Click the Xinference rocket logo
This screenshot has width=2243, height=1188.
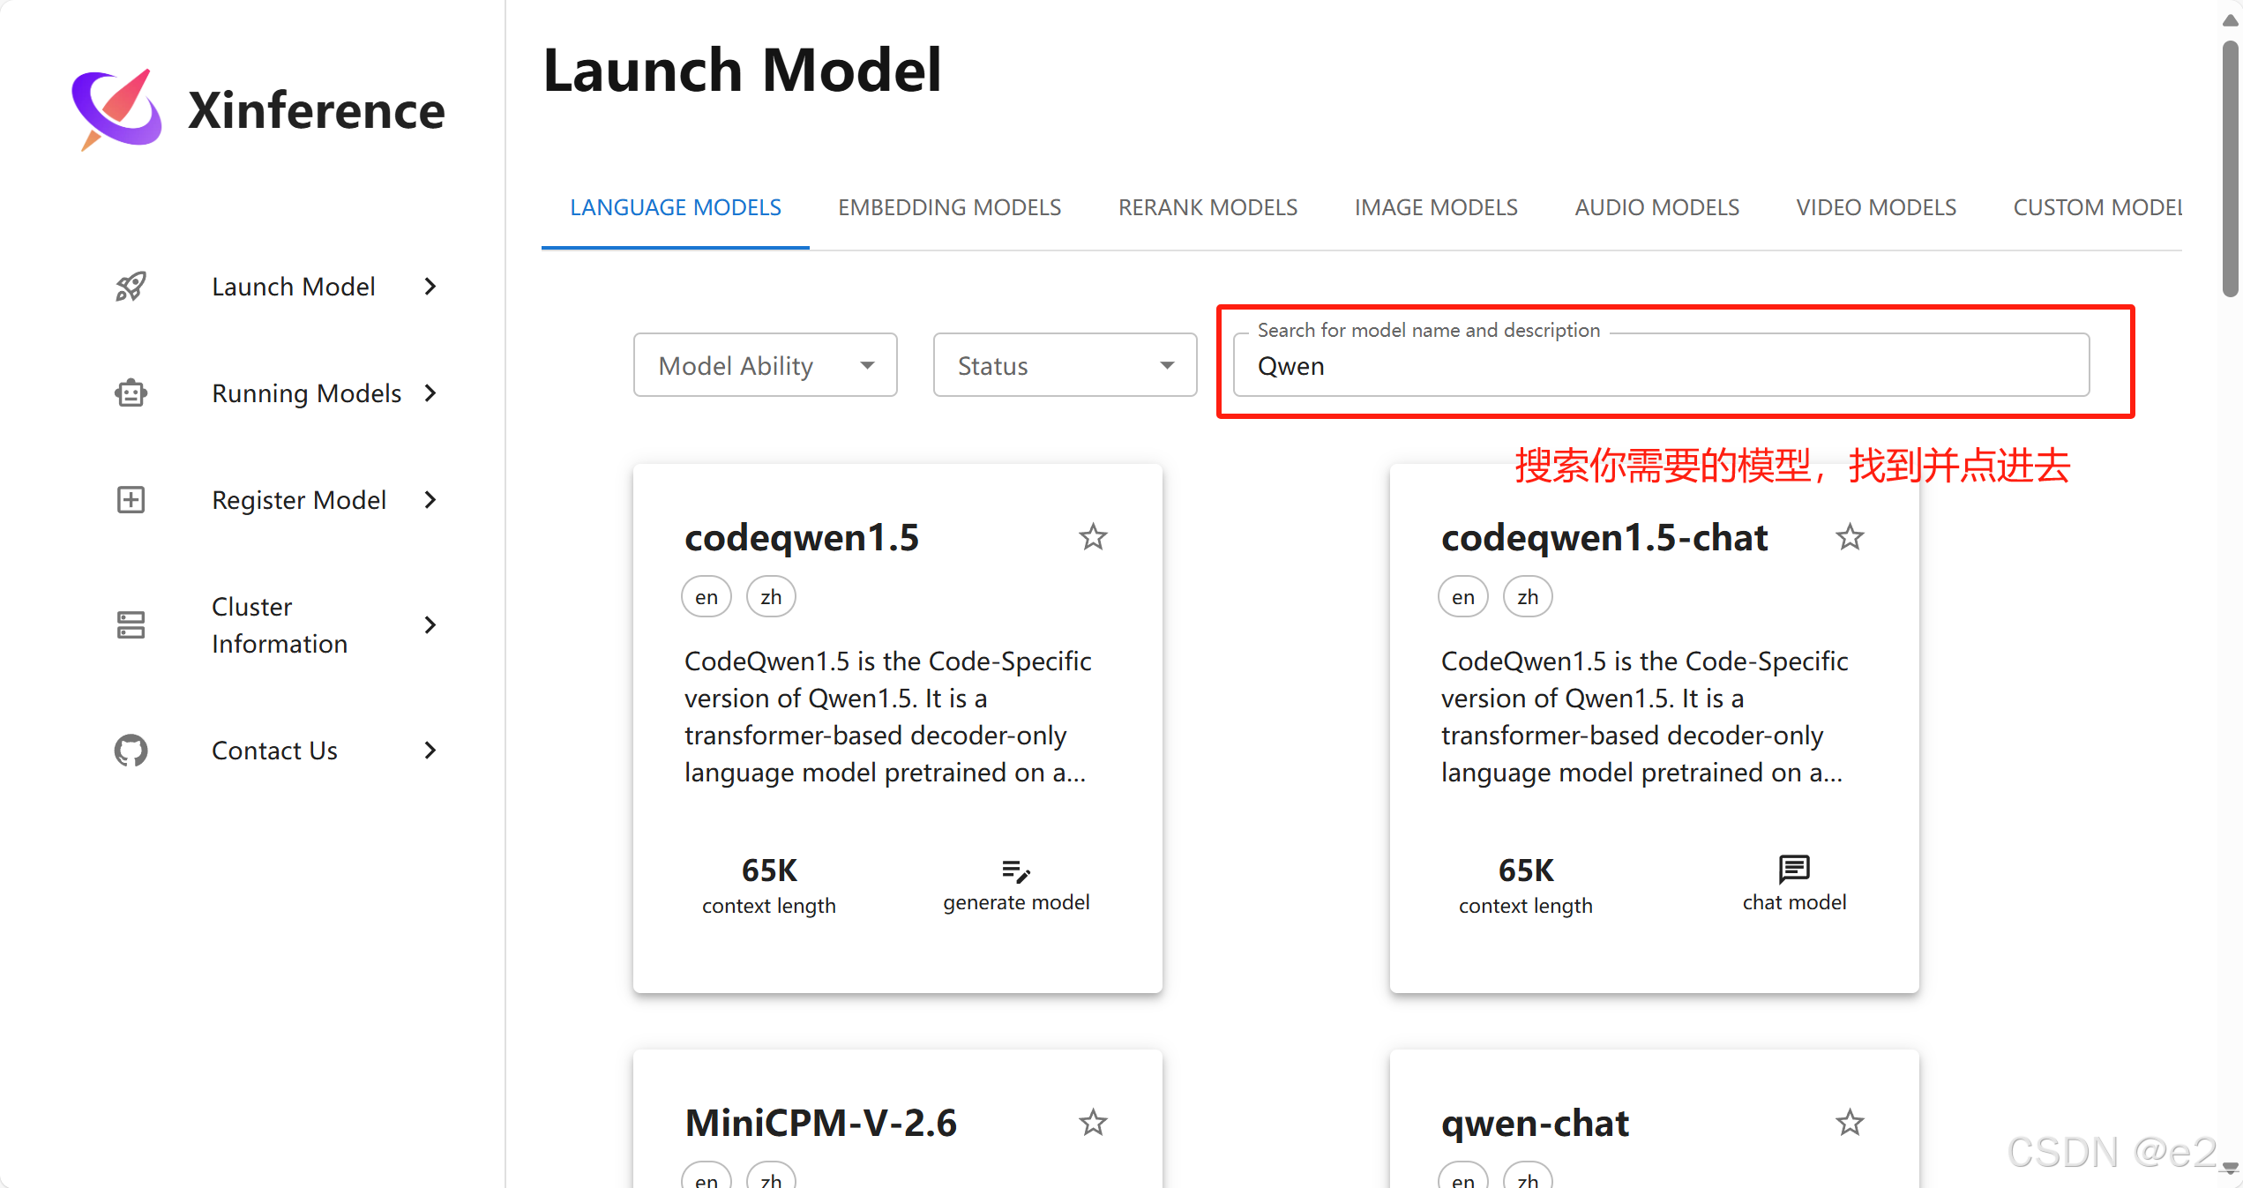pos(117,109)
